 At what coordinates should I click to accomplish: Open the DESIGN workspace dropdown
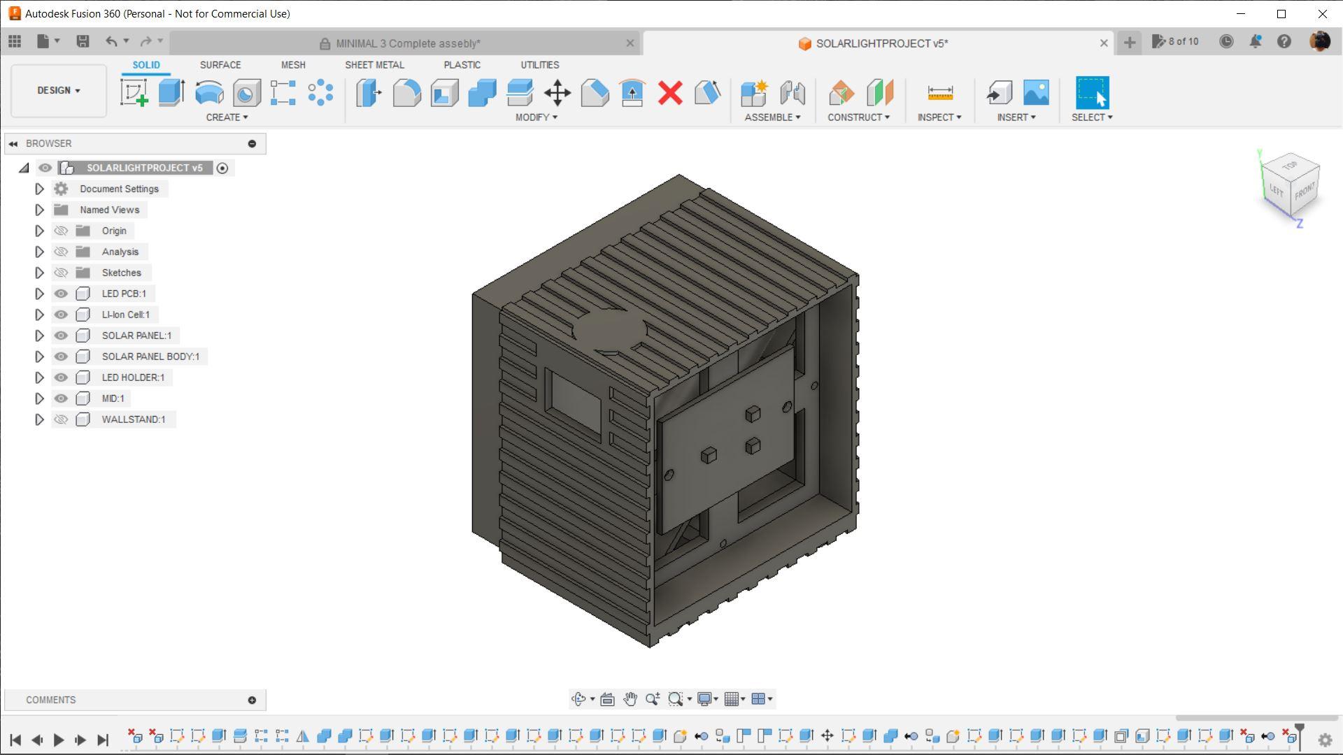pyautogui.click(x=59, y=90)
